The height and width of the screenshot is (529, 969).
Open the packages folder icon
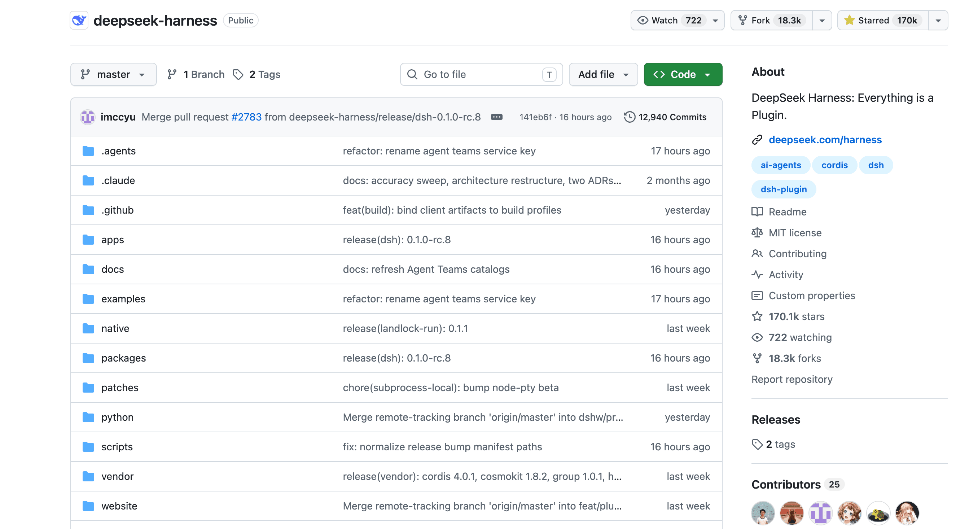(x=88, y=358)
